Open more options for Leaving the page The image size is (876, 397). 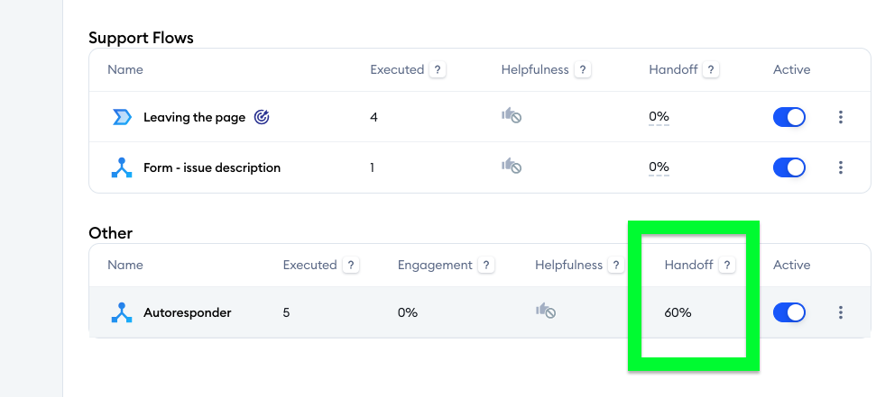(840, 117)
